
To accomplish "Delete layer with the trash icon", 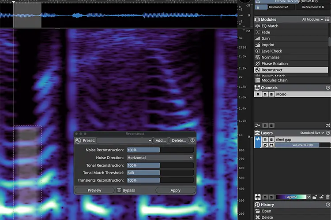I will click(x=327, y=197).
